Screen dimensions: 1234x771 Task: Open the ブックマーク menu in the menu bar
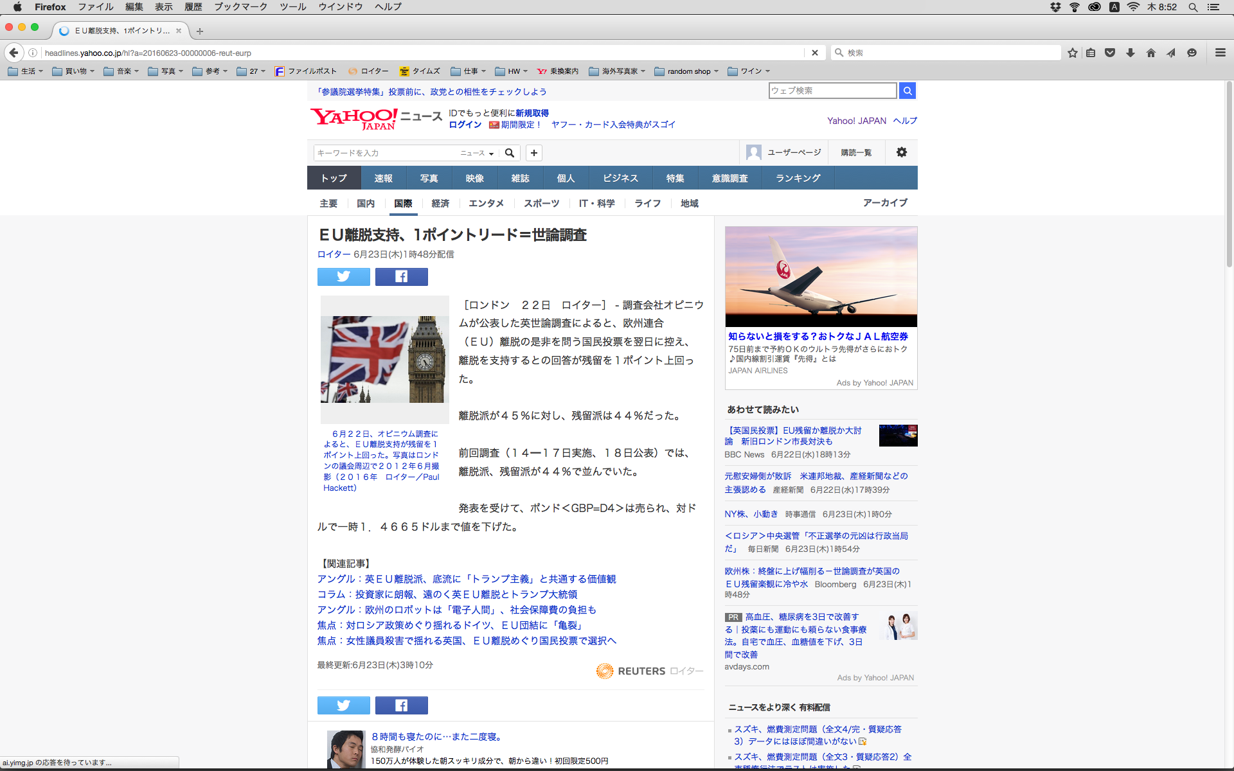240,7
